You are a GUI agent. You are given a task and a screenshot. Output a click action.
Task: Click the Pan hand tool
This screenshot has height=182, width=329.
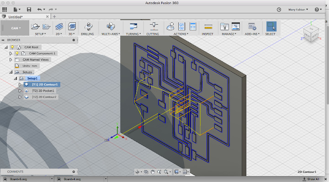[x=153, y=172]
